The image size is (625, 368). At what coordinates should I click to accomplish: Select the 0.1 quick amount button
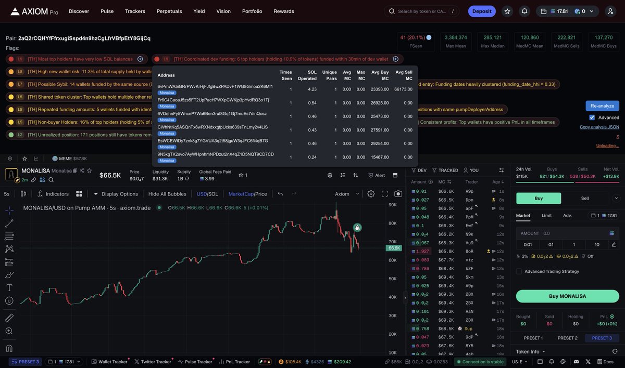tap(551, 244)
